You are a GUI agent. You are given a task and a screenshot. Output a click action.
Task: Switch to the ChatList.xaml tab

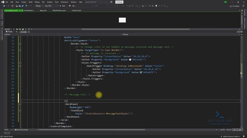(x=76, y=10)
